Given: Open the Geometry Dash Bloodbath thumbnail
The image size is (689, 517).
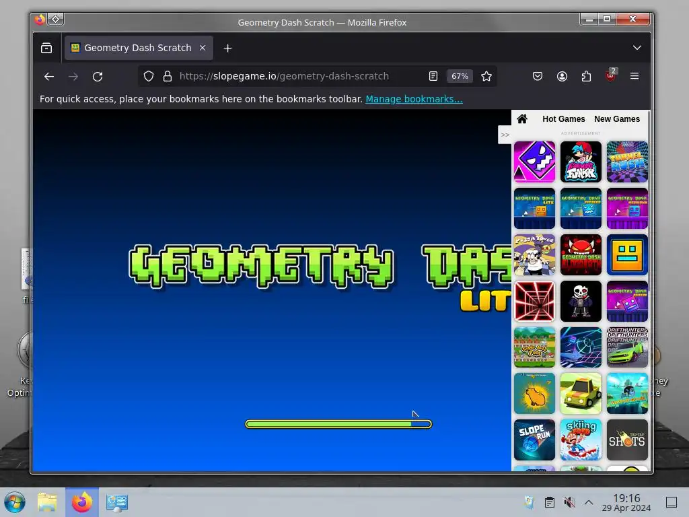Looking at the screenshot, I should point(581,255).
